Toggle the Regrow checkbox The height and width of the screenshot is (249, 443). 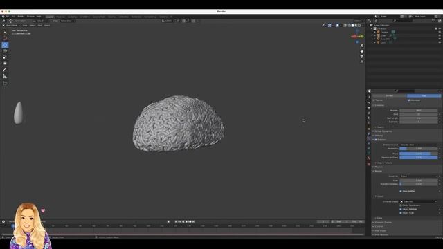tap(374, 100)
